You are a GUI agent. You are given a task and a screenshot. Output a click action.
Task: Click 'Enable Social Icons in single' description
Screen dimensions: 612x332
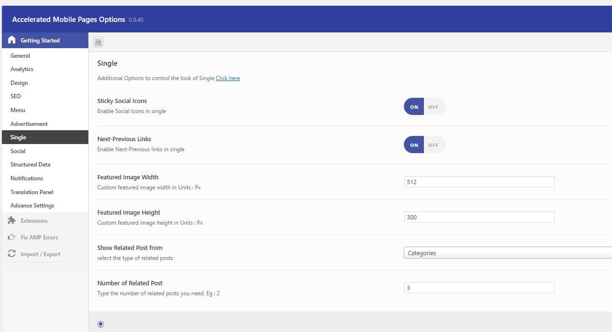coord(132,111)
